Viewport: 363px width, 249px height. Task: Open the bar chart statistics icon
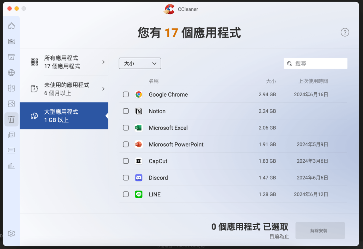coord(11,166)
